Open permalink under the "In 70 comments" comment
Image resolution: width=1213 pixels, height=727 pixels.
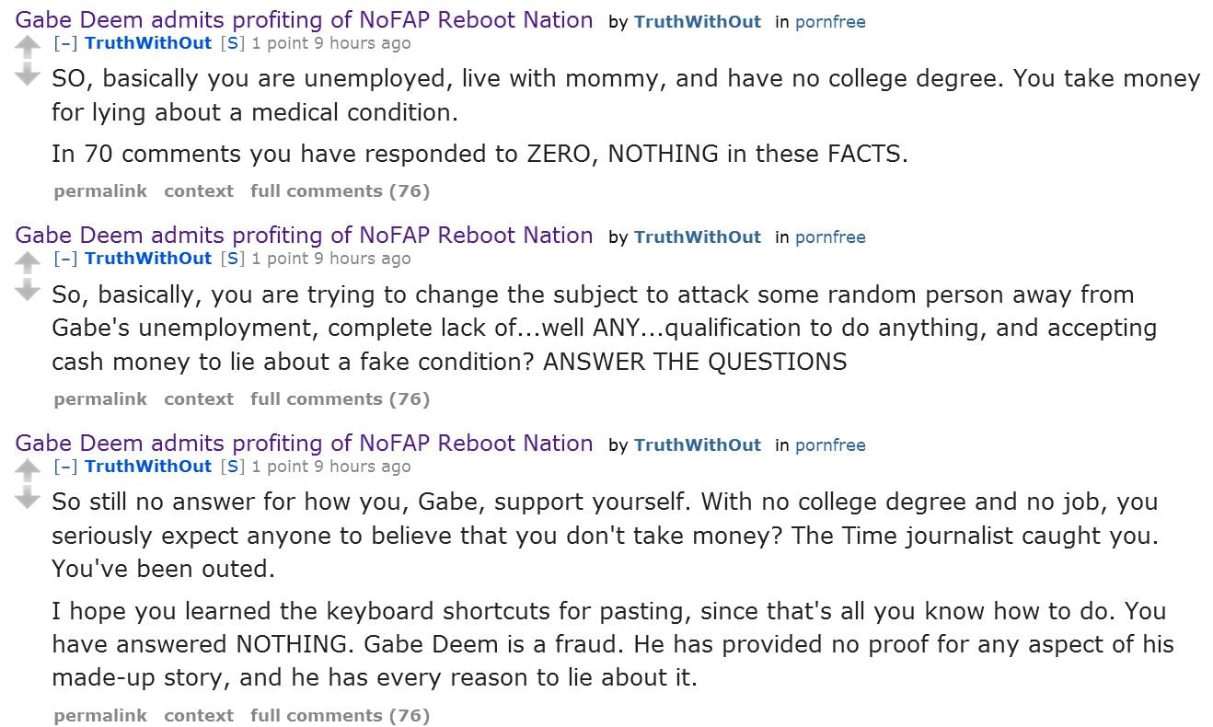100,191
